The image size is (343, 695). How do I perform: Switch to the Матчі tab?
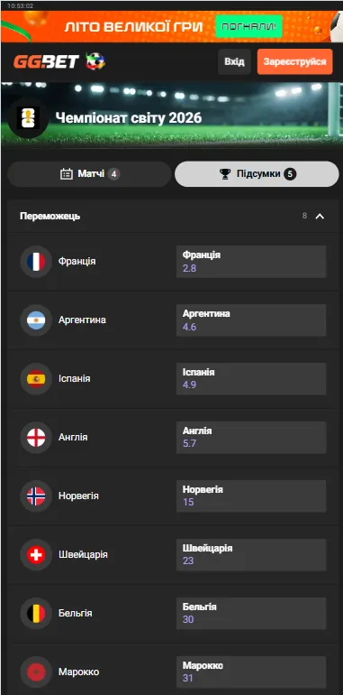coord(89,173)
